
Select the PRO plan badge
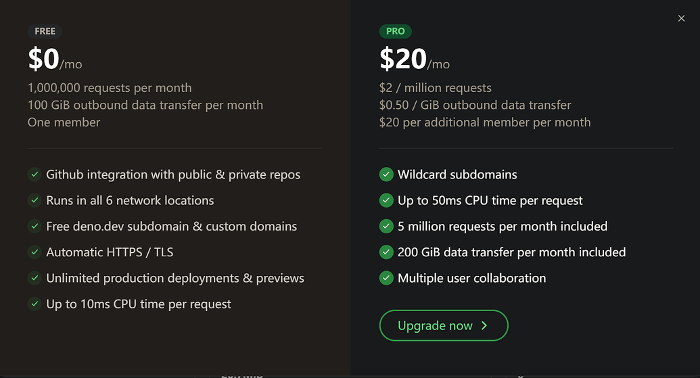396,31
